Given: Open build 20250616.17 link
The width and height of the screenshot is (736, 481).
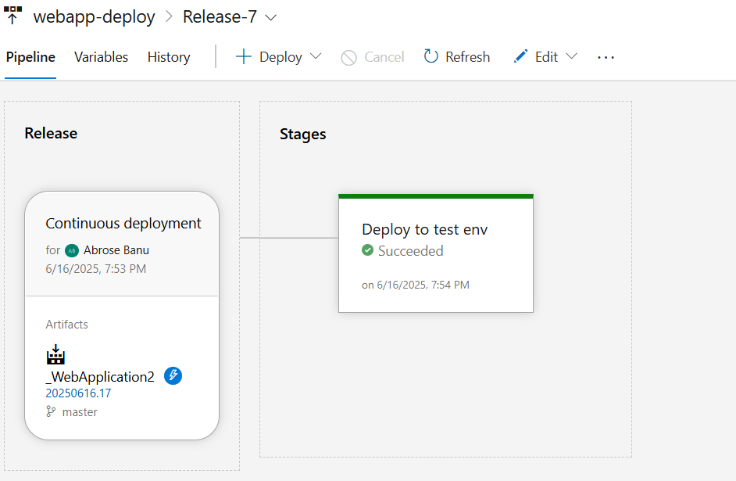Looking at the screenshot, I should [x=78, y=393].
